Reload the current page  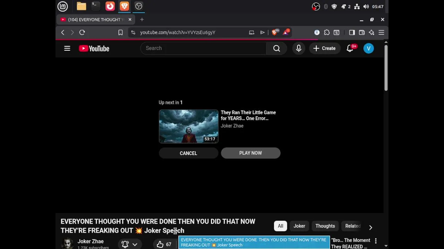82,33
